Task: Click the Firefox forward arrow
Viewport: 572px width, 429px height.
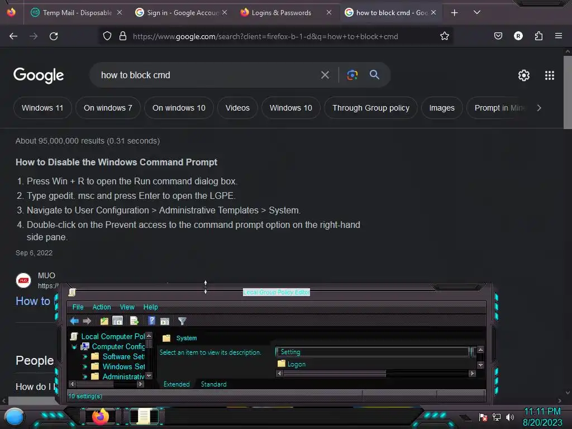Action: [34, 36]
